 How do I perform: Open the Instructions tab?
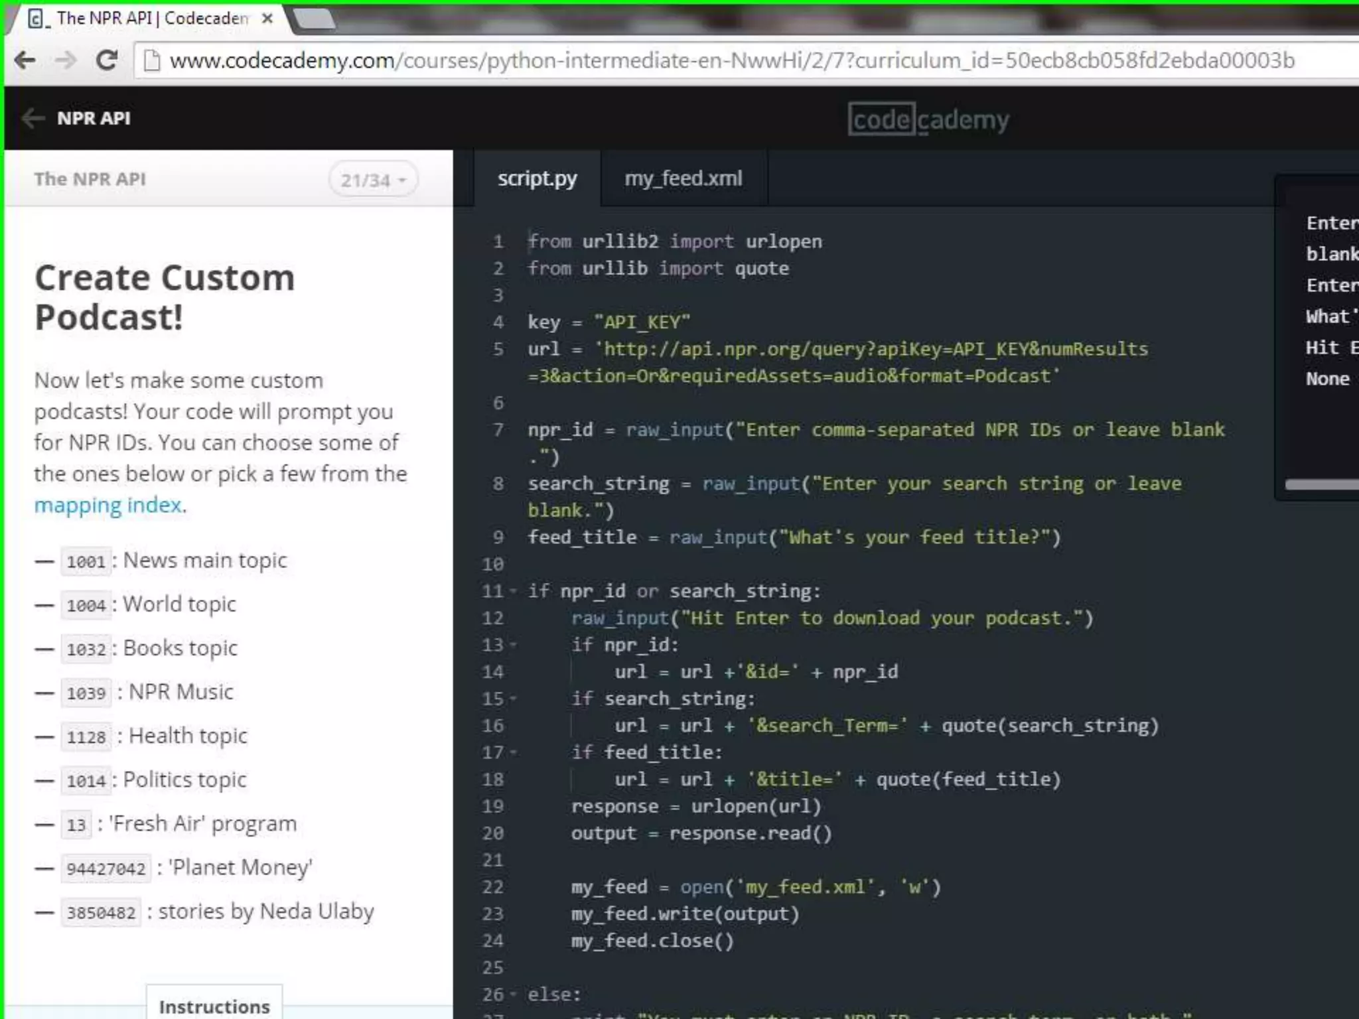[214, 1004]
